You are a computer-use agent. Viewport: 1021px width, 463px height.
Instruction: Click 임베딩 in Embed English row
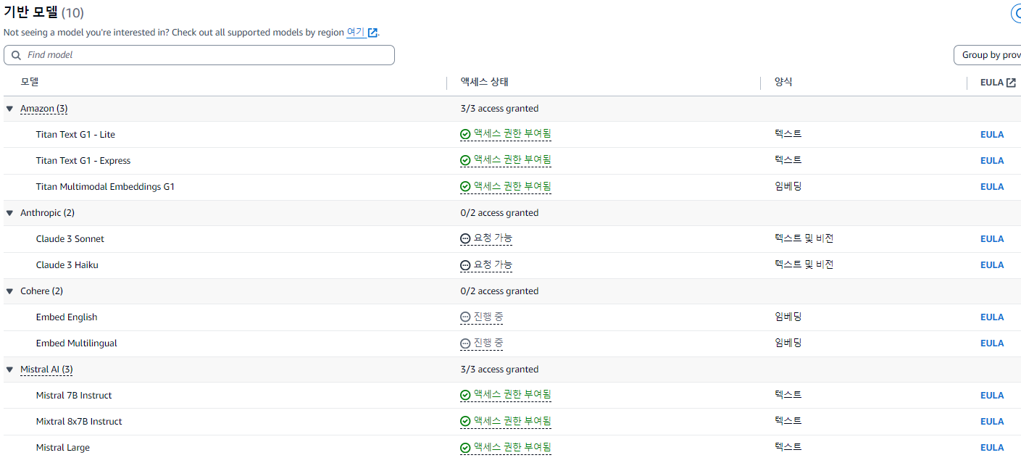[788, 317]
